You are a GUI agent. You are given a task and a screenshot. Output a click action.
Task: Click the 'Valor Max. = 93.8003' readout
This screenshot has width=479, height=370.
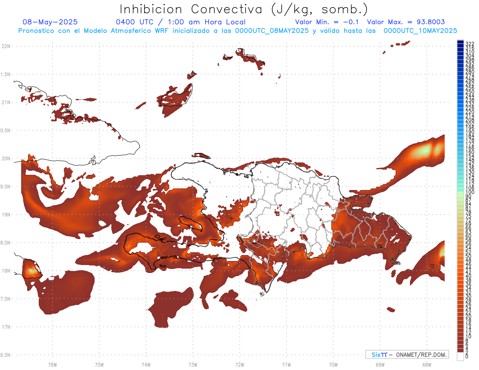click(x=406, y=22)
